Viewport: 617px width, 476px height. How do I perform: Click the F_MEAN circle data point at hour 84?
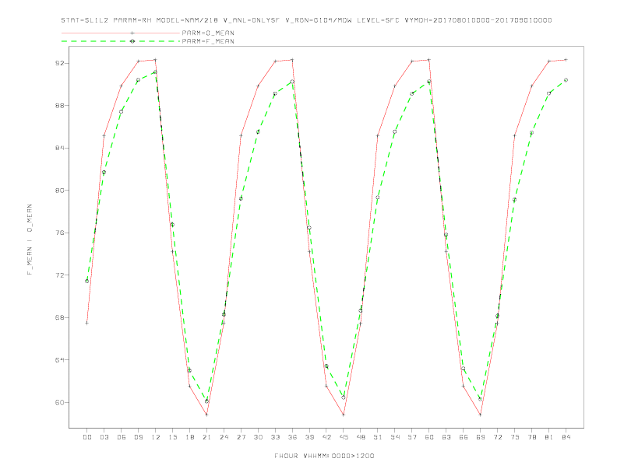point(566,80)
